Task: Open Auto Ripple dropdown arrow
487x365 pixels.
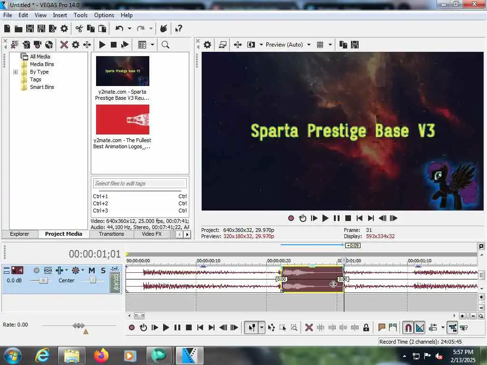Action: click(x=443, y=328)
